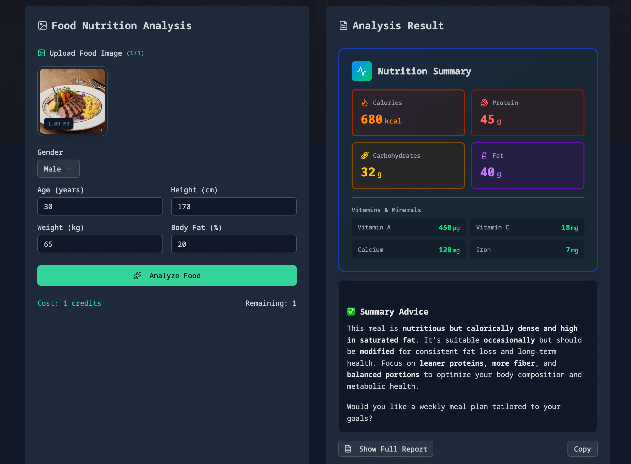This screenshot has height=464, width=631.
Task: Edit the Body Fat percent field
Action: [x=234, y=244]
